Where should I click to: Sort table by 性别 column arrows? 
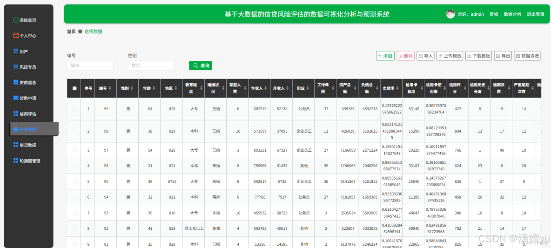coord(132,88)
